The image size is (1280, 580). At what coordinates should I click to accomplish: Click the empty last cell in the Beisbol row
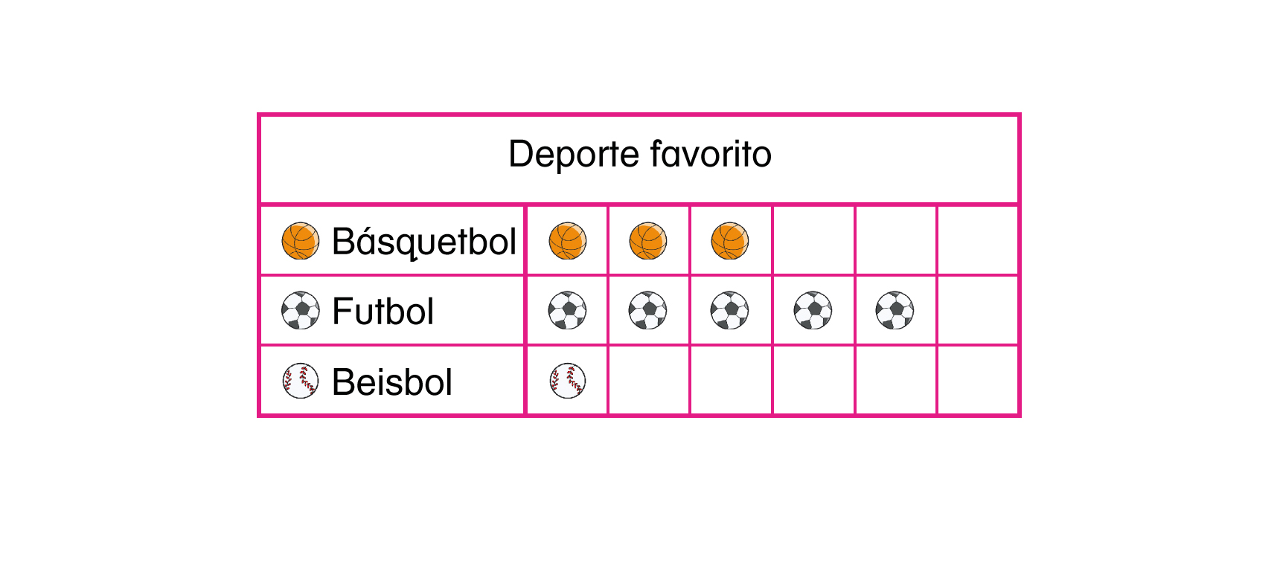point(977,381)
